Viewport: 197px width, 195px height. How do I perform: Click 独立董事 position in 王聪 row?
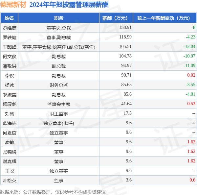click(x=59, y=171)
